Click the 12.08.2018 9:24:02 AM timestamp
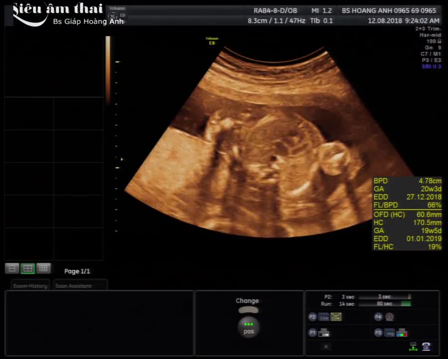 click(403, 20)
